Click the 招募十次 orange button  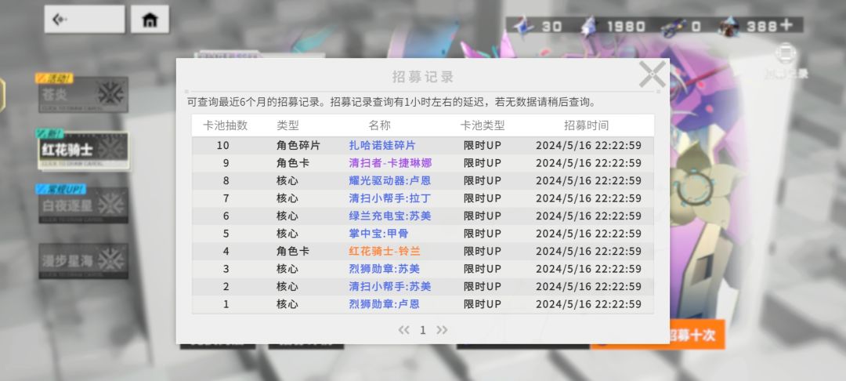691,335
